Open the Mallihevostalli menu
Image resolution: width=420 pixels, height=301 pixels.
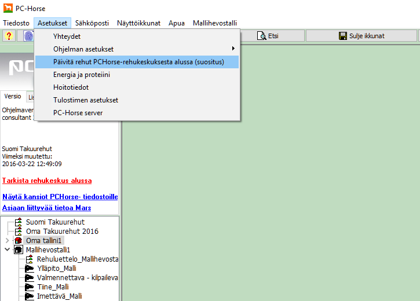(x=215, y=23)
